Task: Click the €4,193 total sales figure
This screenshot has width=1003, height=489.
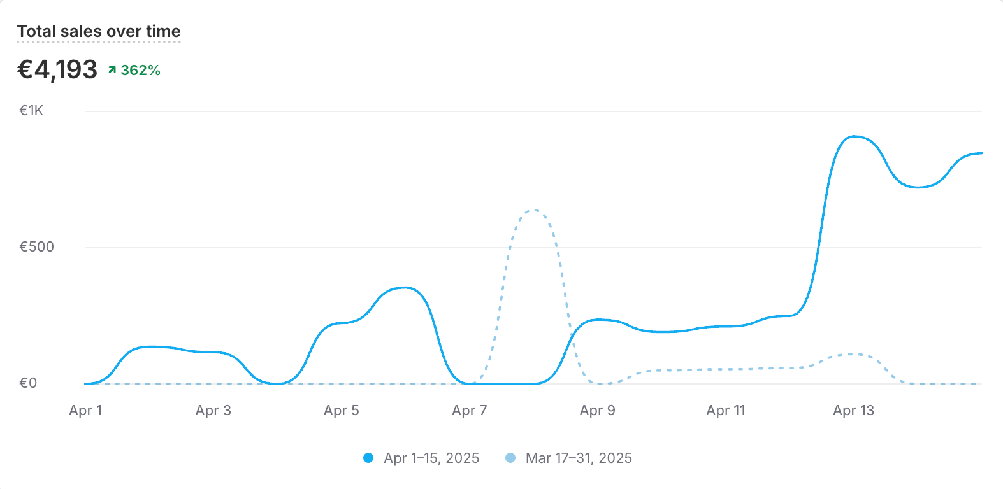Action: click(x=57, y=69)
